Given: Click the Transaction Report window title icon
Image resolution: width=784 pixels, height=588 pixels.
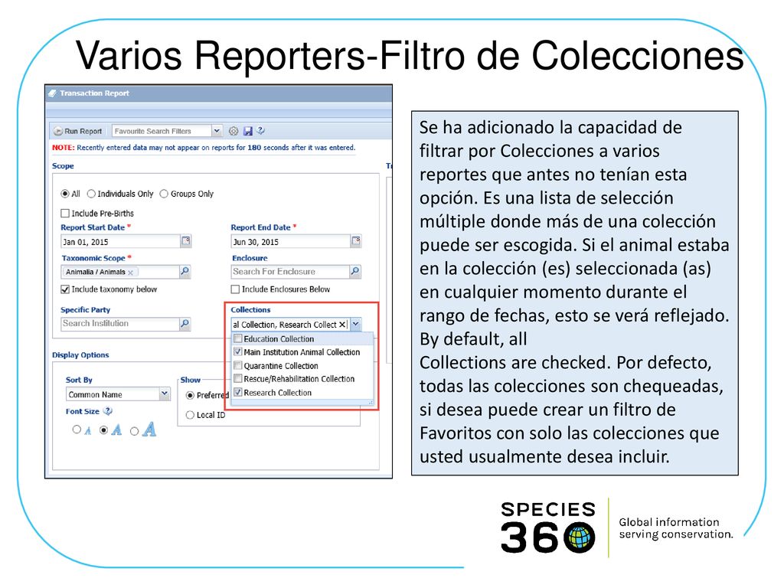Looking at the screenshot, I should click(x=52, y=93).
